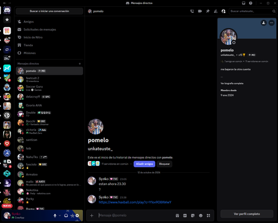The height and width of the screenshot is (223, 278).
Task: Open fasciolo conversation
Action: point(49,166)
